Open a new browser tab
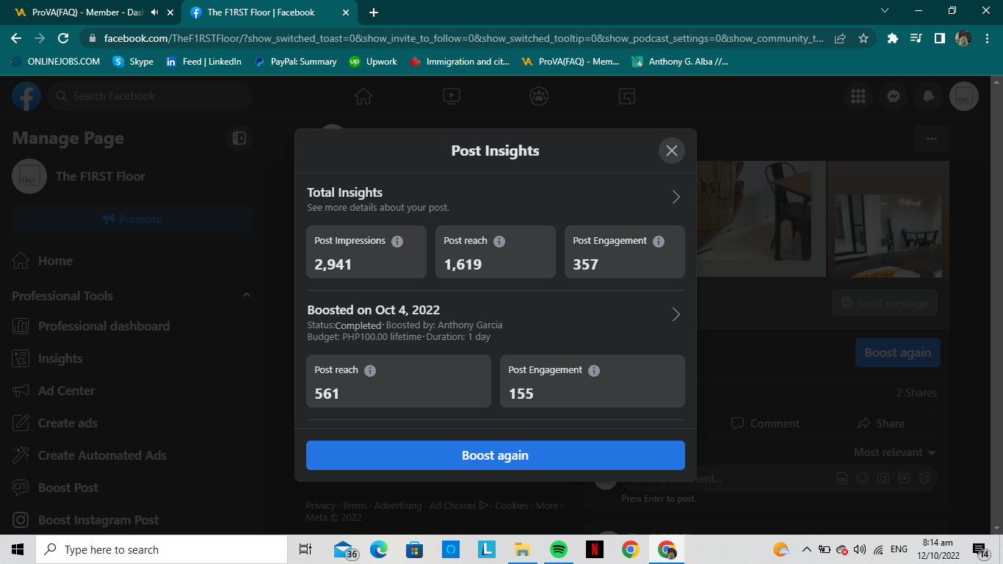 374,12
